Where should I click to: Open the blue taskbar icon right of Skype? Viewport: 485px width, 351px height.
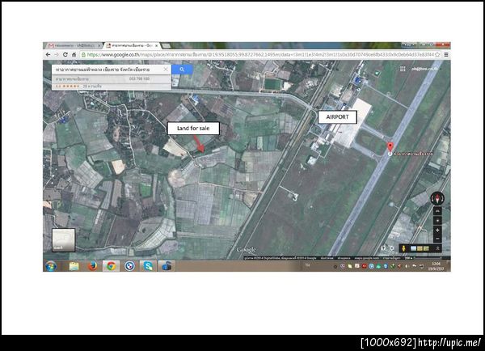tap(167, 266)
